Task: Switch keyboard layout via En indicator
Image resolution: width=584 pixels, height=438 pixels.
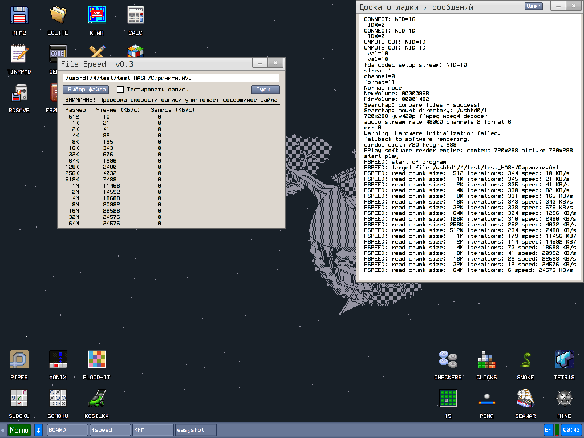Action: point(548,429)
